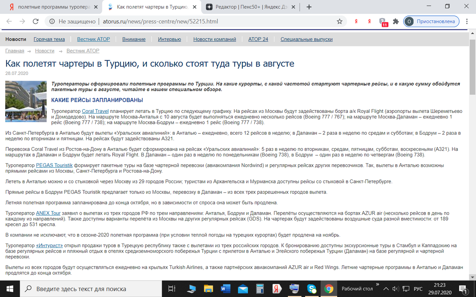Bookmark this page with star icon
Image resolution: width=476 pixels, height=297 pixels.
point(340,21)
